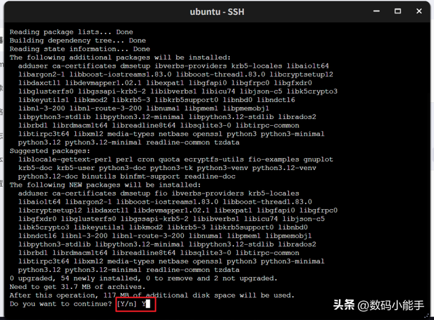Close the ubuntu - SSH window
The image size is (434, 320).
419,11
